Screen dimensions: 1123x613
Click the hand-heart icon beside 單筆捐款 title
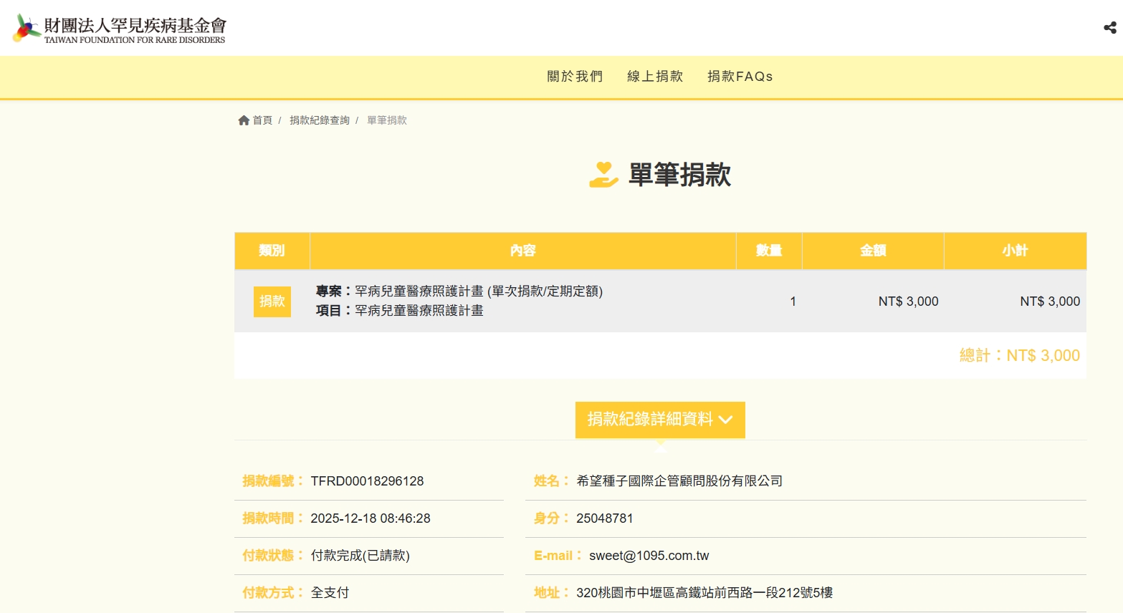pos(603,175)
